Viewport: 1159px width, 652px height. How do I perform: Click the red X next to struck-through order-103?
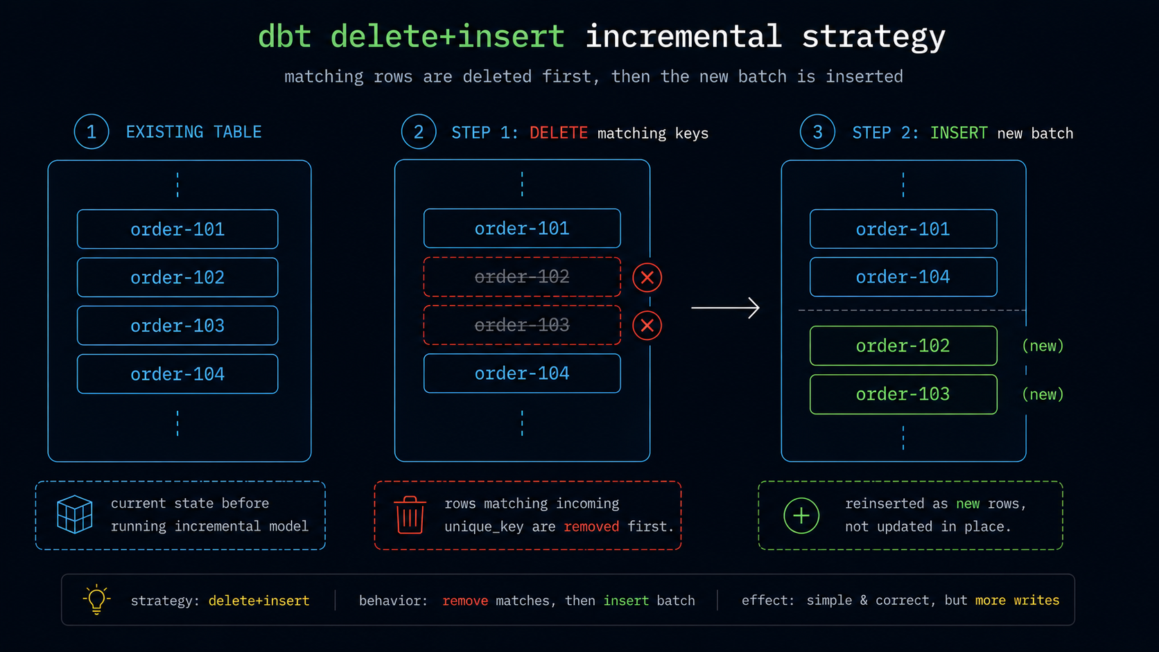tap(647, 326)
